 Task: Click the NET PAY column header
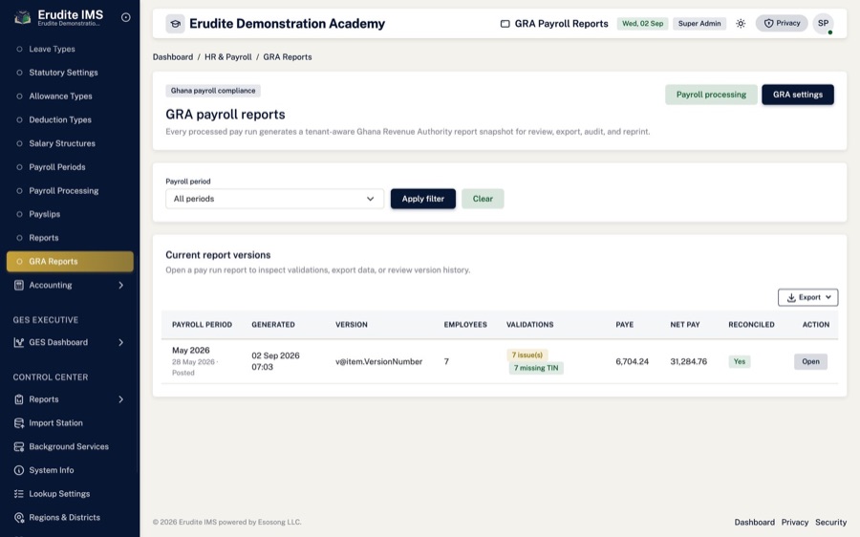click(685, 325)
